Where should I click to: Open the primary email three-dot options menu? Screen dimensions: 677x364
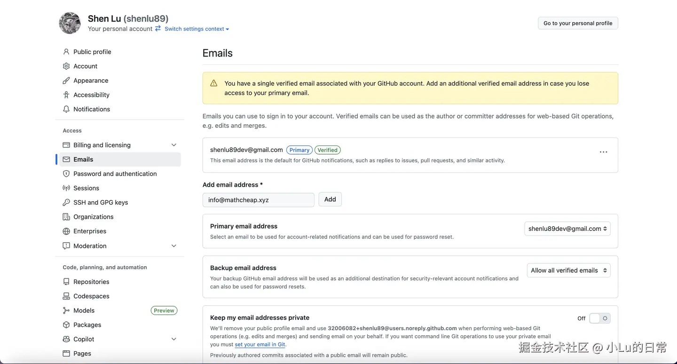(603, 152)
